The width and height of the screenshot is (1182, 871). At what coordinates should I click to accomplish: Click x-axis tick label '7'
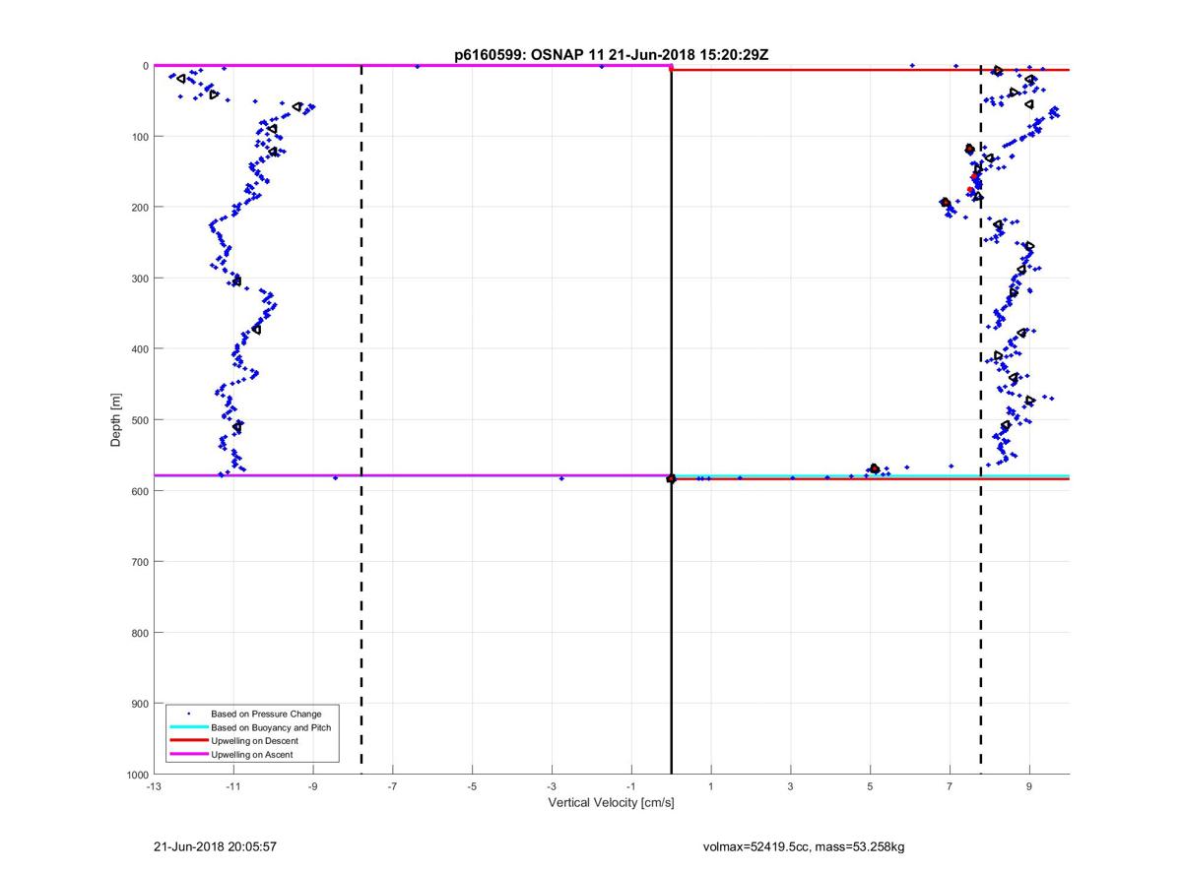tap(951, 786)
